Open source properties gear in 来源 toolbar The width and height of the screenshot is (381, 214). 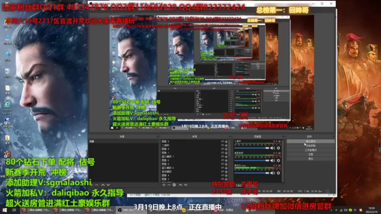click(174, 185)
